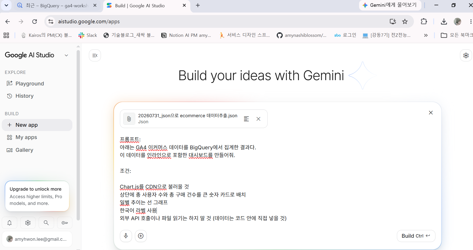Click the Upgrade to unlock more card
This screenshot has height=250, width=473.
(x=37, y=196)
